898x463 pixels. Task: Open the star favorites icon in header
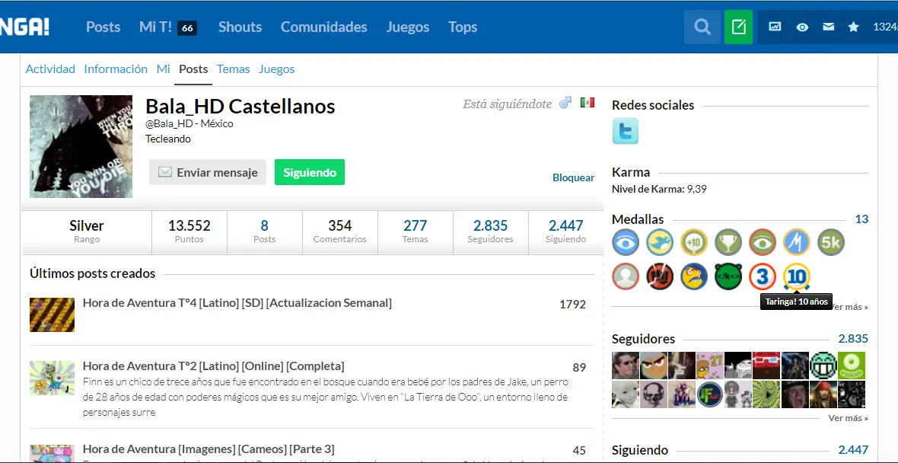tap(853, 27)
